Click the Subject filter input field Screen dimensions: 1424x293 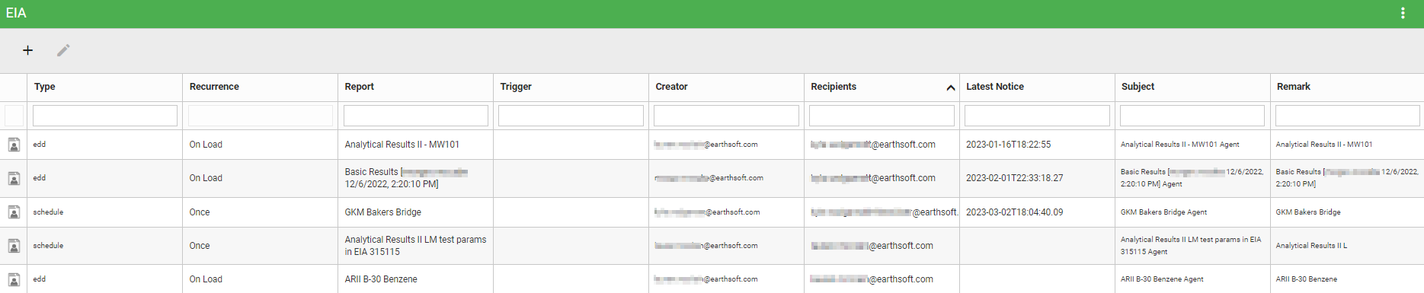coord(1192,116)
